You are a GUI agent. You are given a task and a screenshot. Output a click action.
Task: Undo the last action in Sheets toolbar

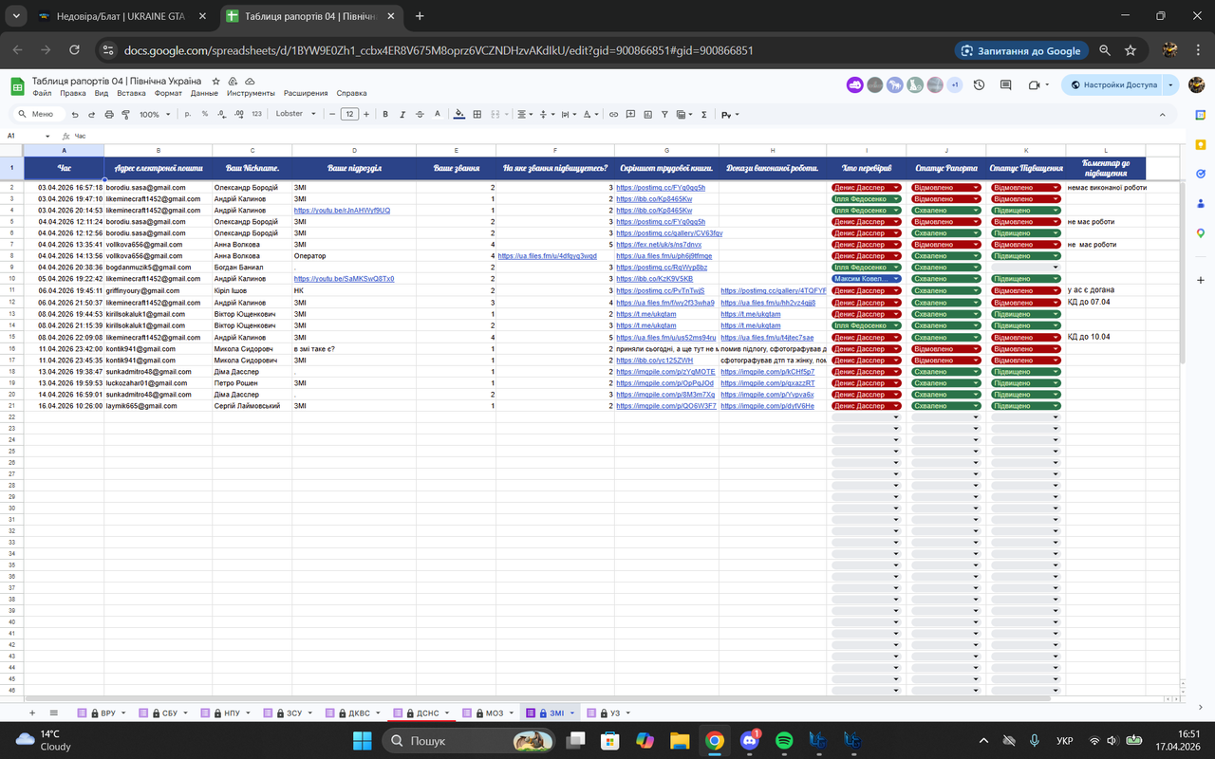(75, 114)
